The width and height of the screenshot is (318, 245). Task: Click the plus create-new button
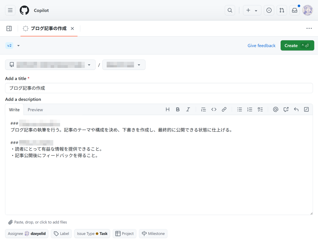tap(248, 10)
